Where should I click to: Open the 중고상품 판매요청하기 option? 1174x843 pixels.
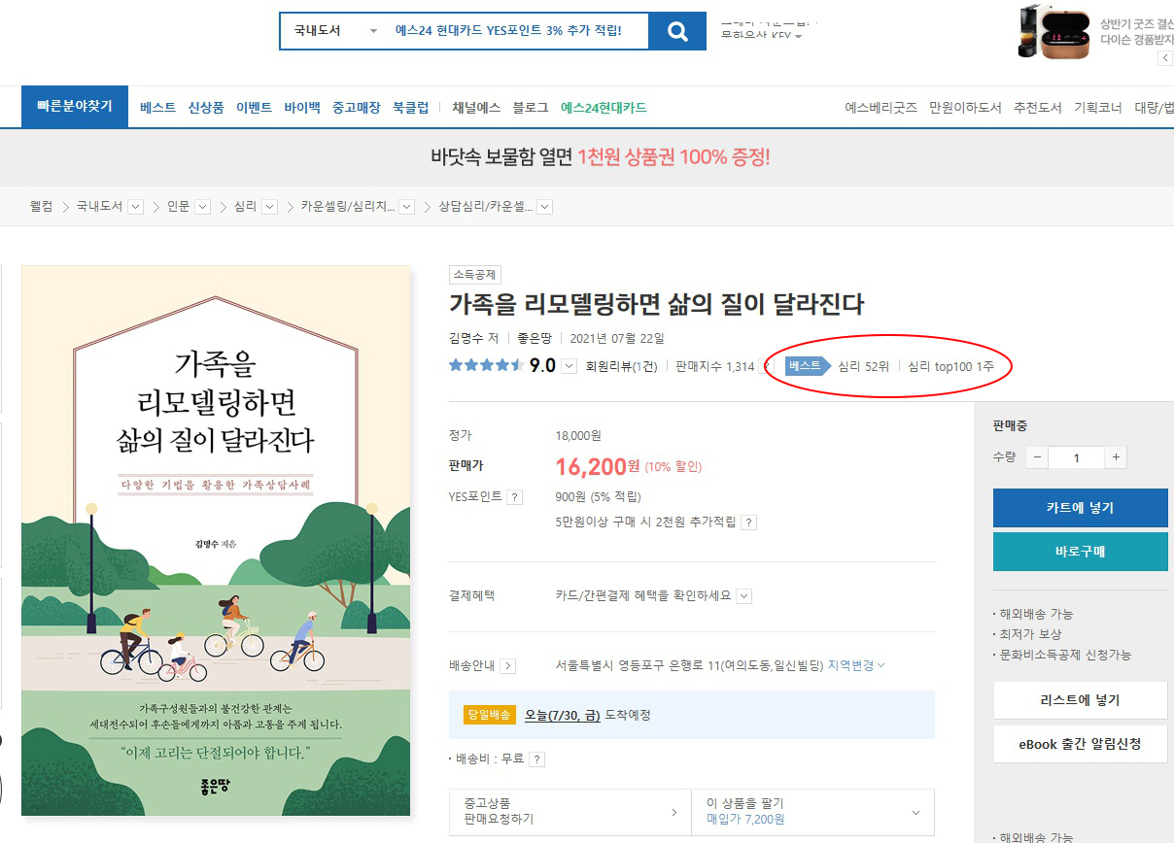point(570,812)
